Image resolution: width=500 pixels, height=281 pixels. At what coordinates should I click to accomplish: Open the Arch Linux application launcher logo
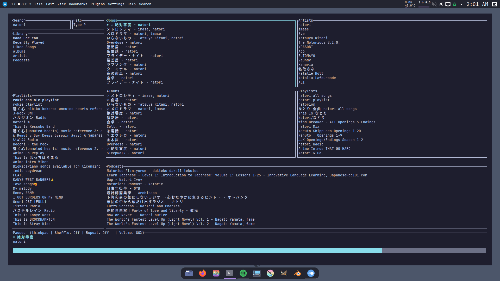[x=5, y=4]
